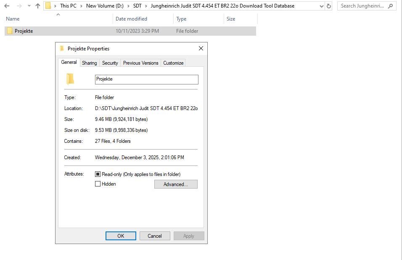
Task: Sort by the Name column header
Action: point(13,19)
